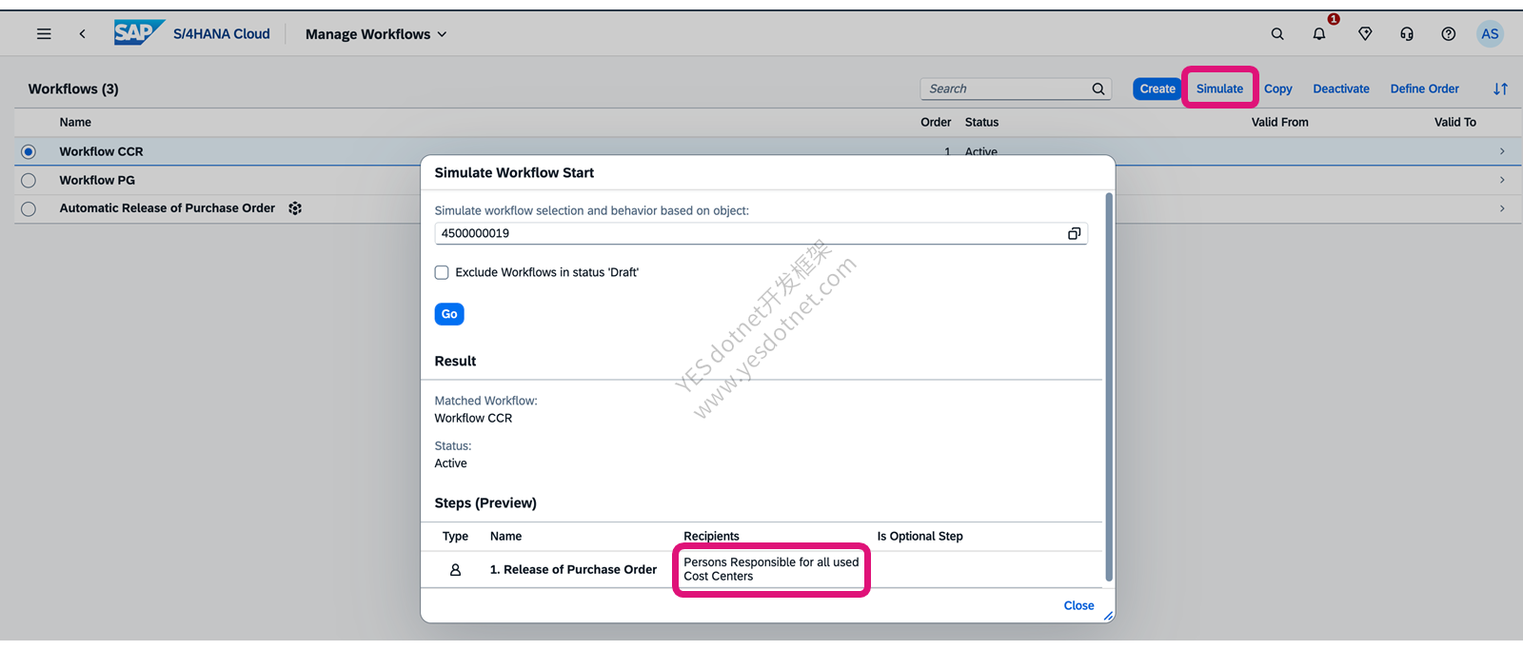
Task: Click the SAP logo
Action: 139,32
